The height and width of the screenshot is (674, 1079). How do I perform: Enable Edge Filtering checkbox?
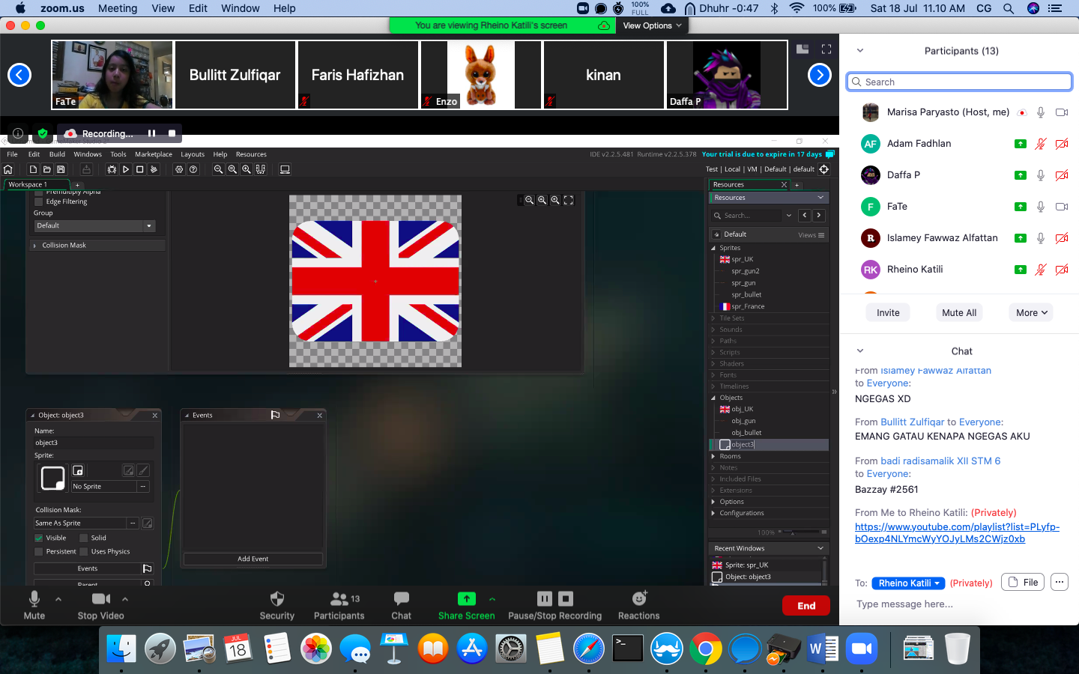click(39, 201)
